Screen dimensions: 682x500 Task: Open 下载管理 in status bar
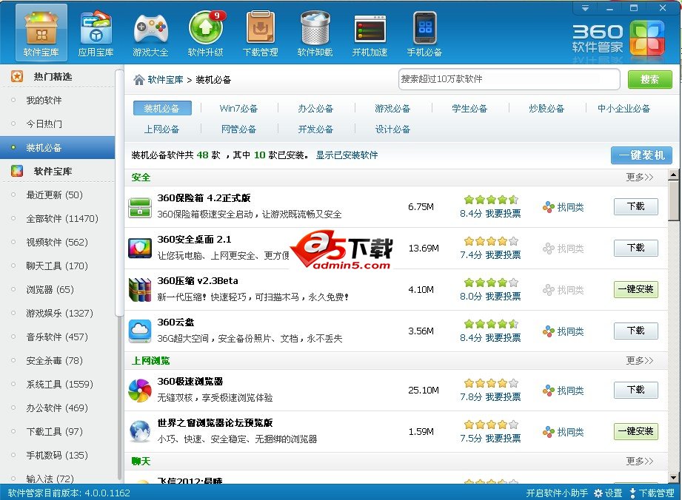point(652,493)
